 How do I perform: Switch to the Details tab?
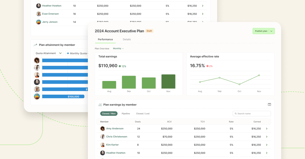(127, 39)
